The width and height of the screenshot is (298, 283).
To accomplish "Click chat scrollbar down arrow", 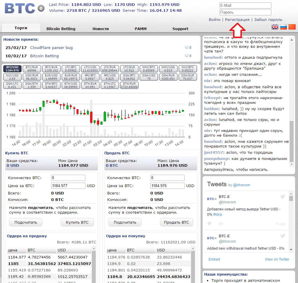I will [x=292, y=164].
